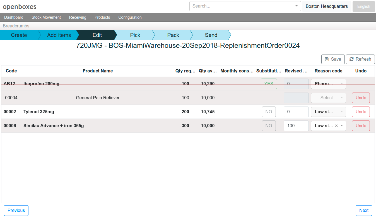Clear the Similac reason code selection

coord(336,126)
